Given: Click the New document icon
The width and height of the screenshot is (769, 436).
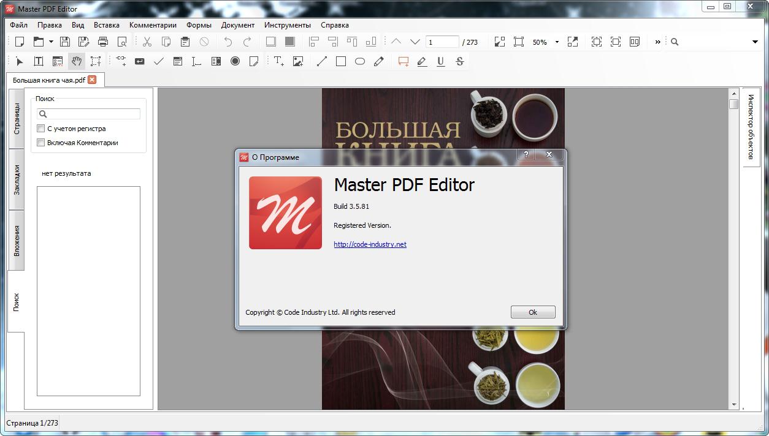Looking at the screenshot, I should coord(20,42).
